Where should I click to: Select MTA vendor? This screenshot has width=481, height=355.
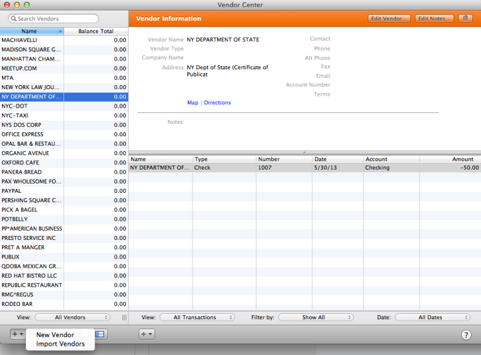point(64,78)
